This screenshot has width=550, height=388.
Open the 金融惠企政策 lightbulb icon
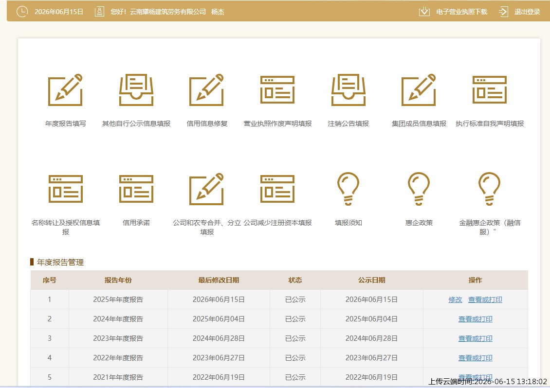[x=490, y=189]
